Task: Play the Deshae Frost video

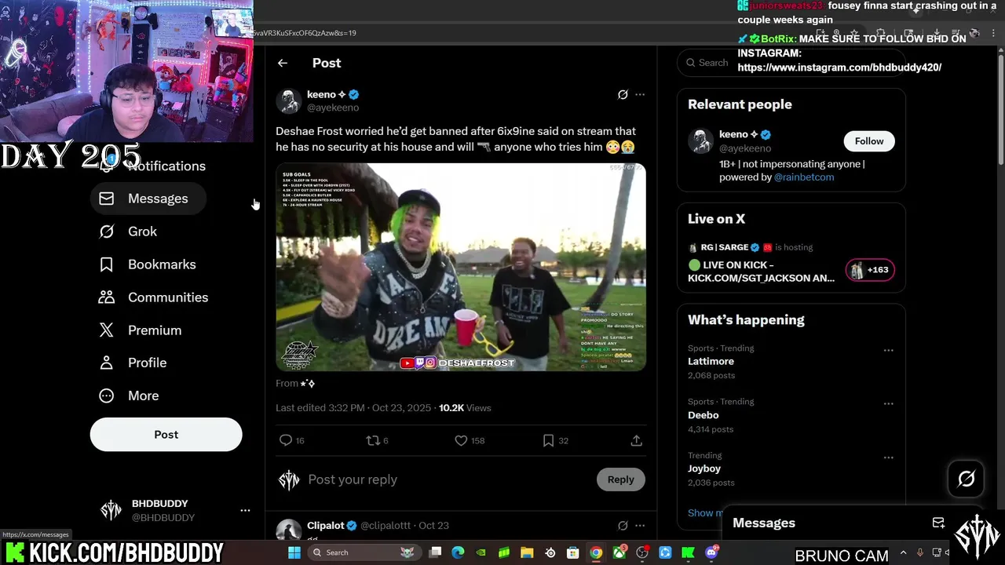Action: (461, 267)
